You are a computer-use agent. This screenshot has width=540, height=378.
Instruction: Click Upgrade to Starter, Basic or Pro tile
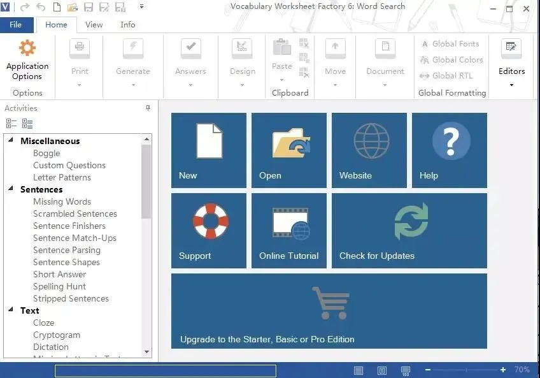[x=329, y=311]
